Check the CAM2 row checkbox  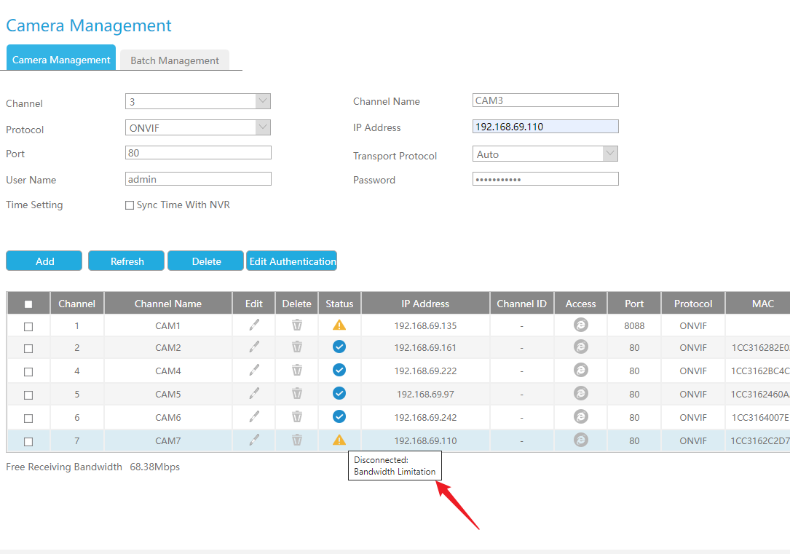pyautogui.click(x=28, y=349)
